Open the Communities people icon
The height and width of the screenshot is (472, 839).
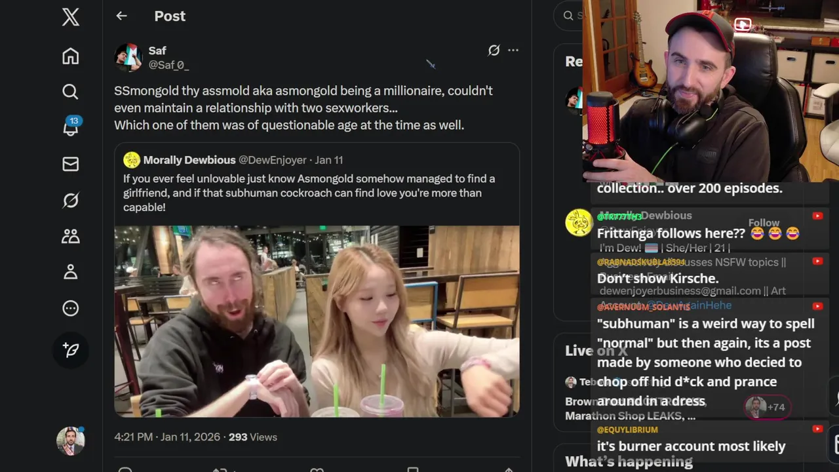click(x=71, y=236)
